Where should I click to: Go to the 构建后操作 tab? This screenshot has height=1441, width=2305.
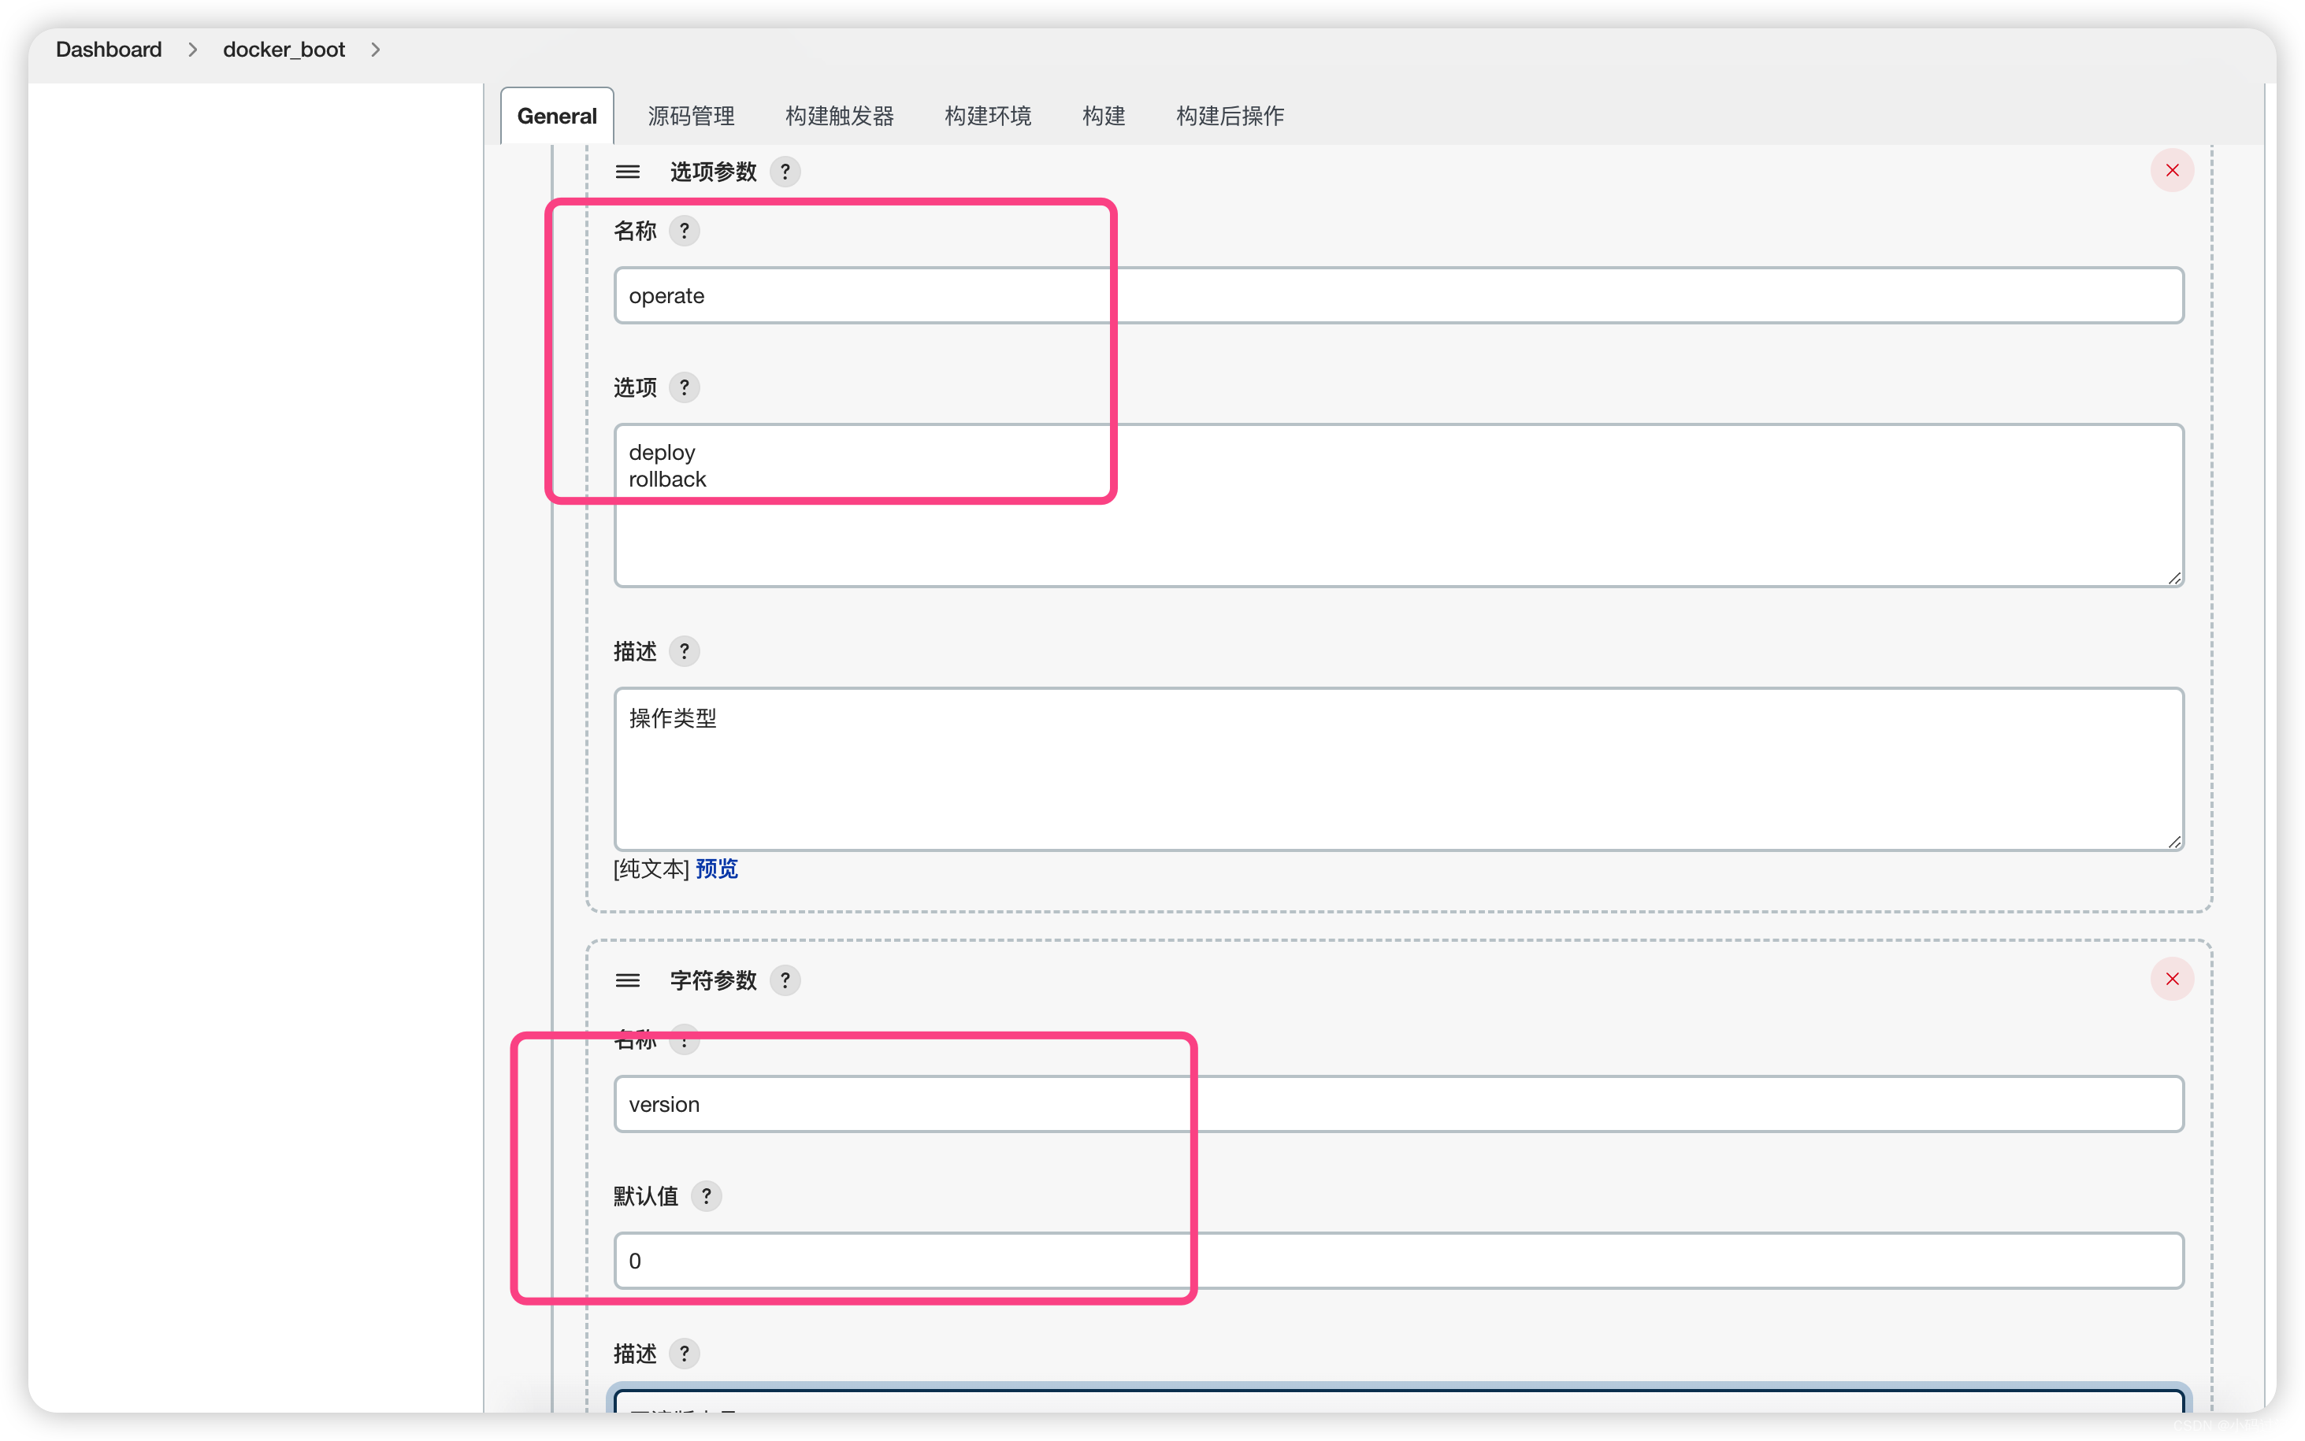[x=1229, y=117]
